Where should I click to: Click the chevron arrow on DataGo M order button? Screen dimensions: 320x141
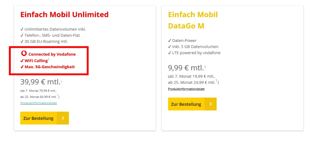click(211, 104)
